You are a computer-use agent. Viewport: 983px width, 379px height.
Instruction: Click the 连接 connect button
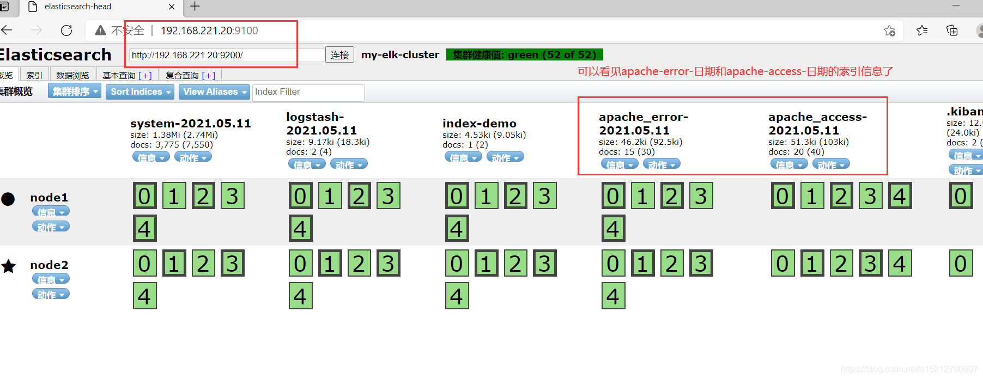339,55
